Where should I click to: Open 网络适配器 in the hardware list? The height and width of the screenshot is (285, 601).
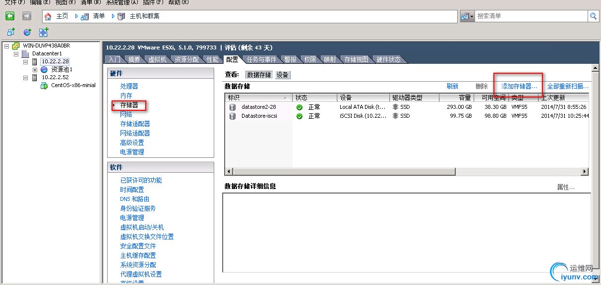135,133
